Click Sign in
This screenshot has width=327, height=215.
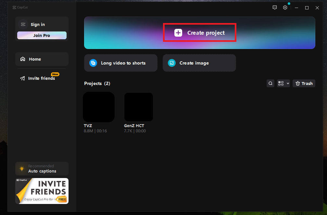pyautogui.click(x=38, y=24)
